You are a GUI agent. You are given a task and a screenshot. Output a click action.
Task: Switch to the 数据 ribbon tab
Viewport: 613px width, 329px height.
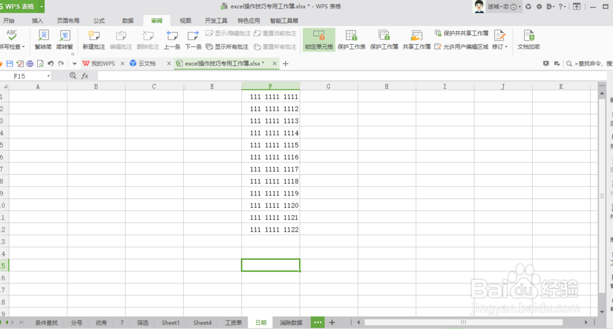(x=128, y=21)
